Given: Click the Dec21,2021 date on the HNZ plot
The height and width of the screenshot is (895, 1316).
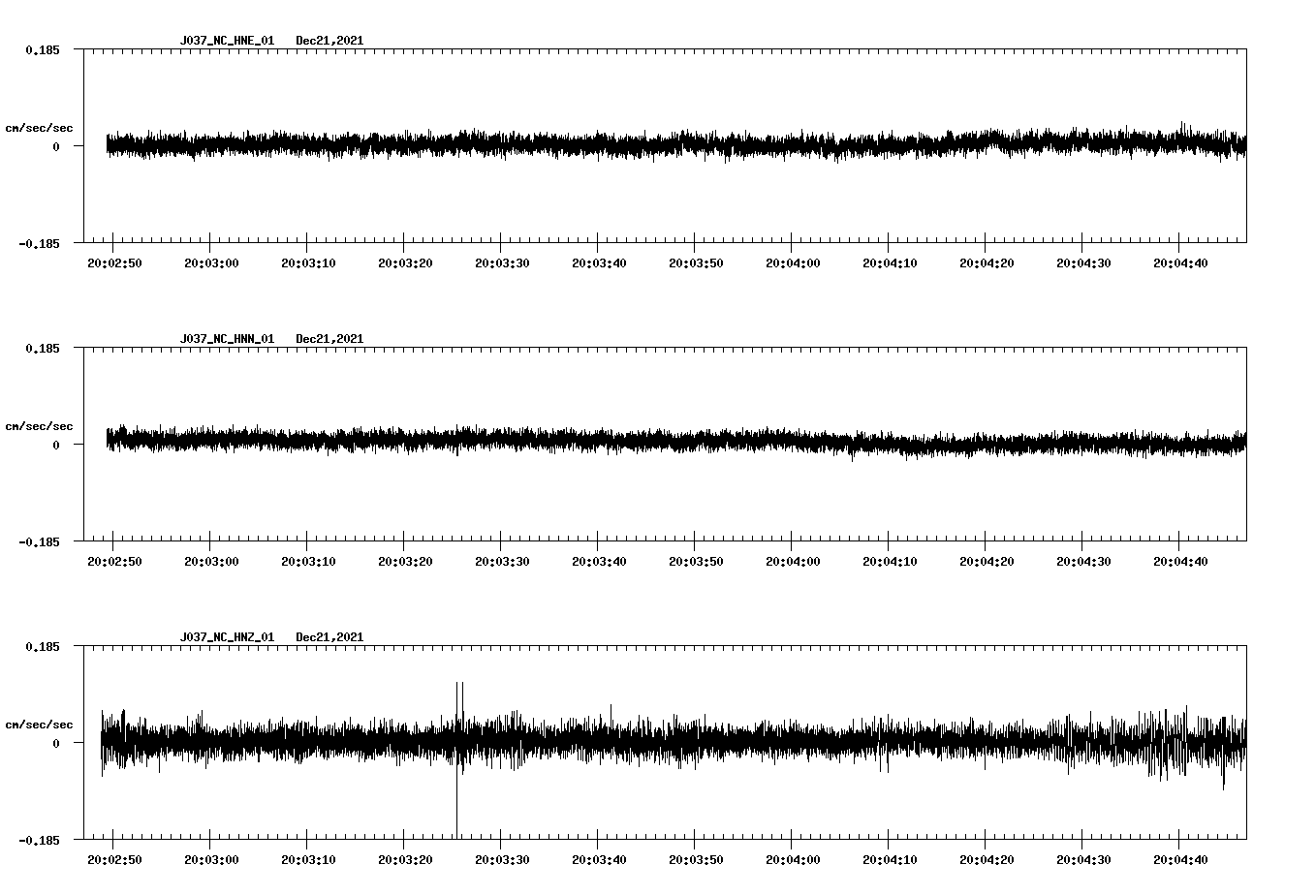Looking at the screenshot, I should click(329, 637).
